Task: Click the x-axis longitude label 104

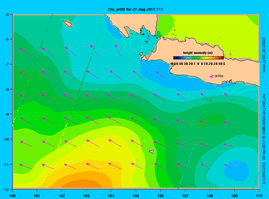Action: pyautogui.click(x=111, y=196)
